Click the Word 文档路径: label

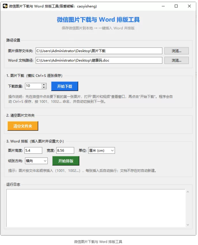pyautogui.click(x=20, y=60)
